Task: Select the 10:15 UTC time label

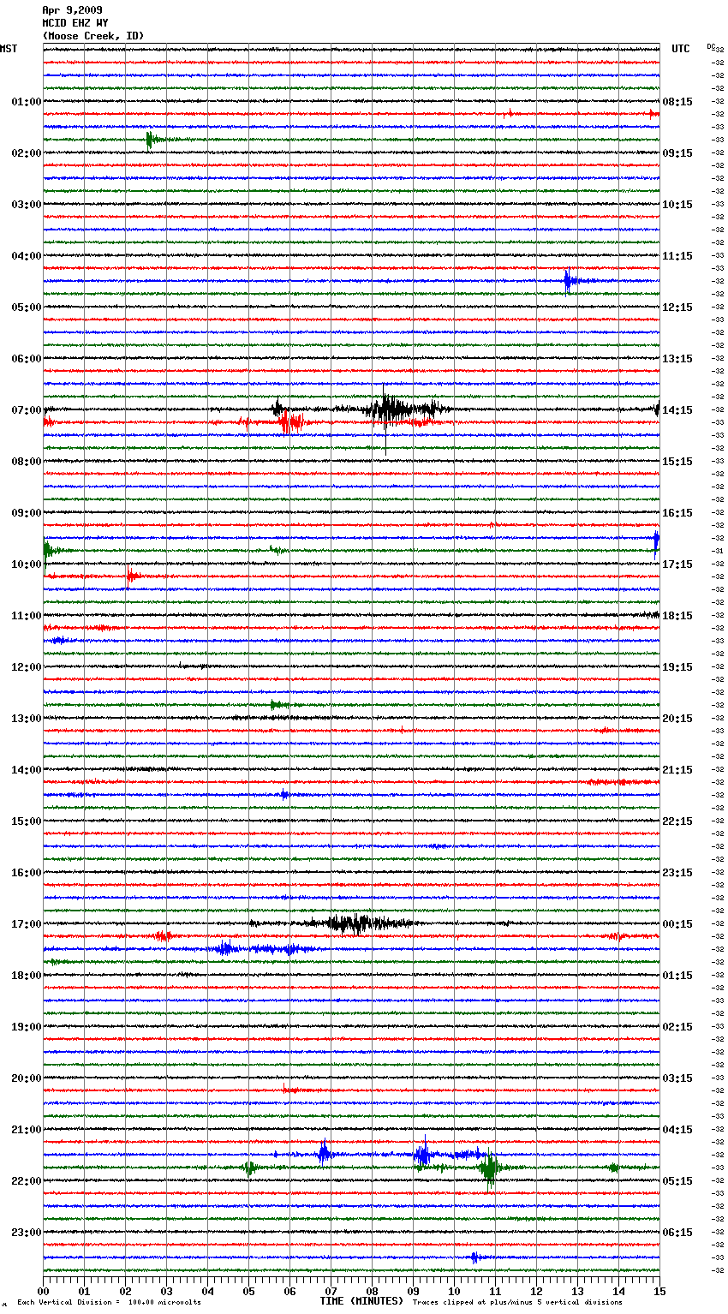Action: (x=677, y=205)
